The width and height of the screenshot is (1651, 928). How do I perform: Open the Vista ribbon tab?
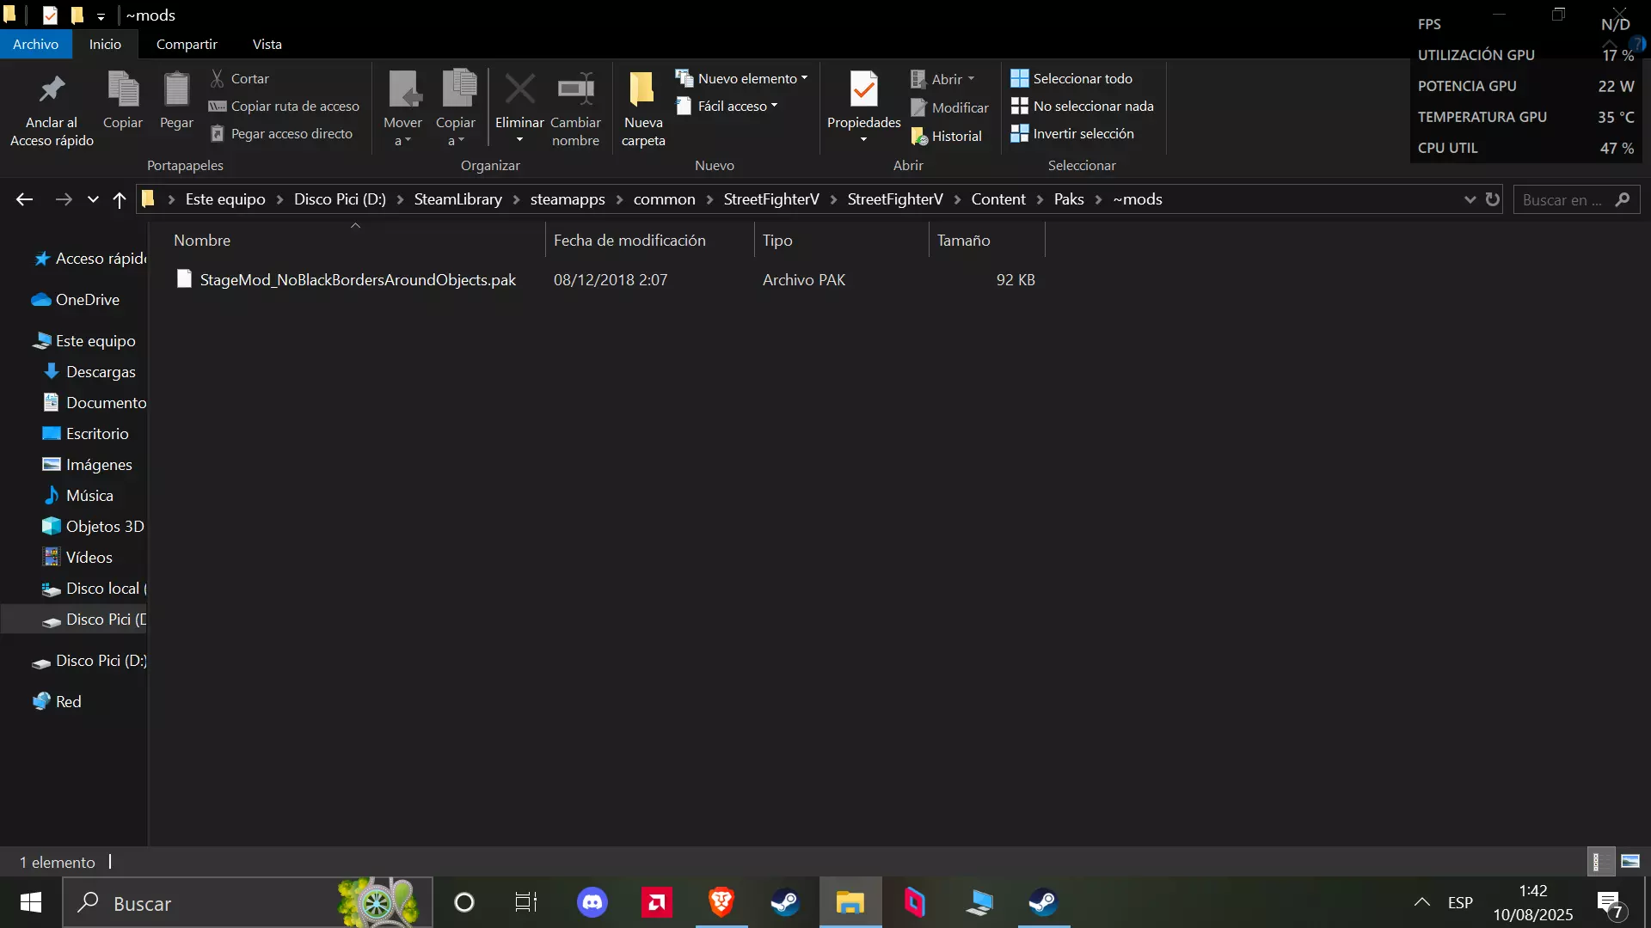click(267, 44)
